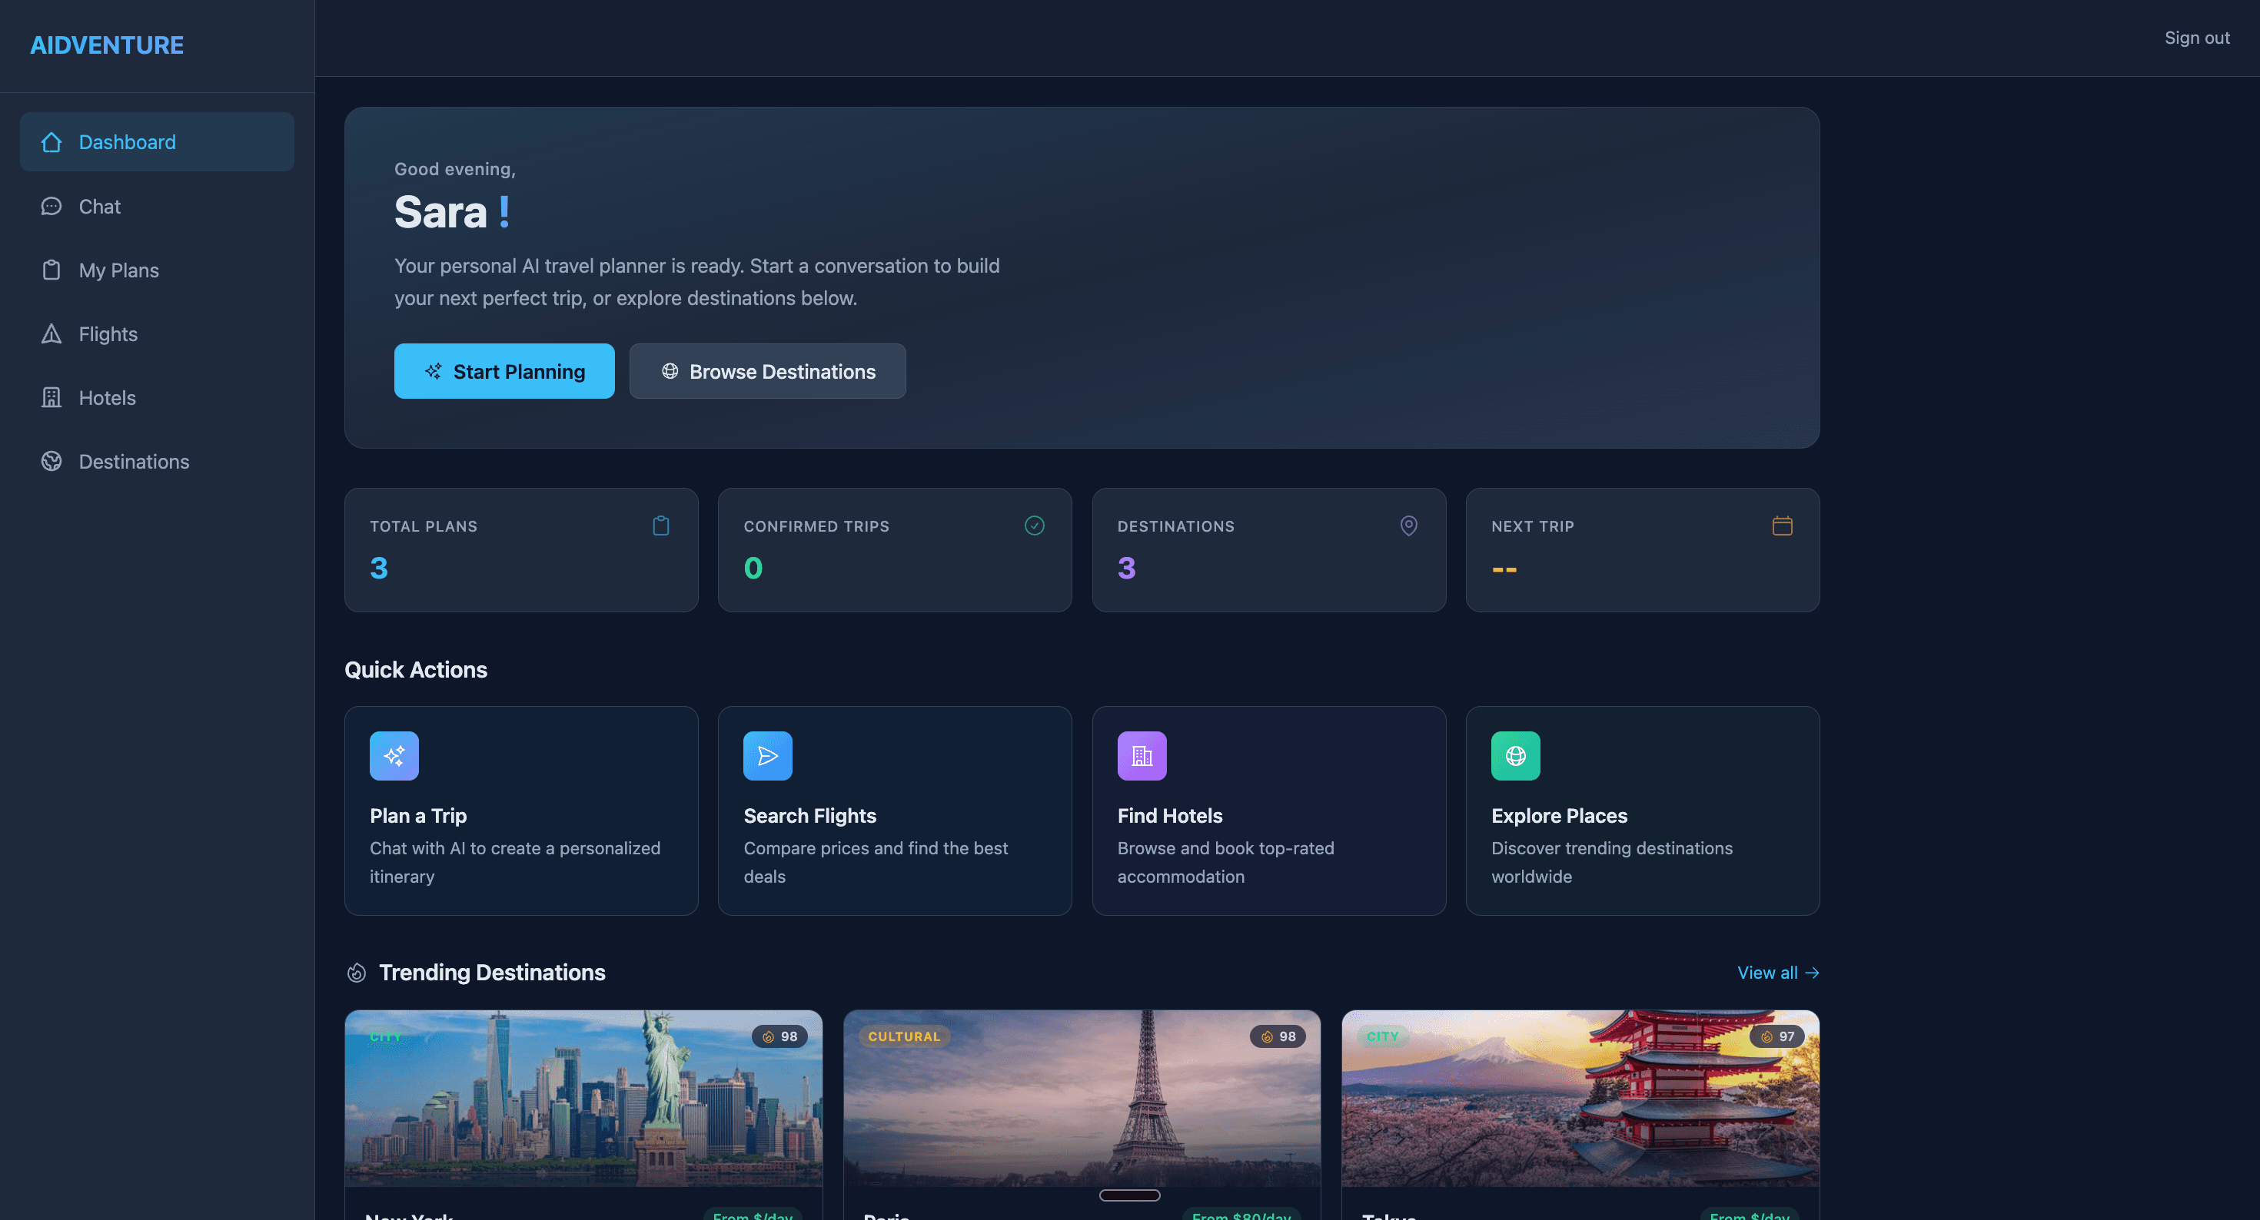The image size is (2260, 1220).
Task: Open the Find Hotels quick action
Action: tap(1268, 811)
